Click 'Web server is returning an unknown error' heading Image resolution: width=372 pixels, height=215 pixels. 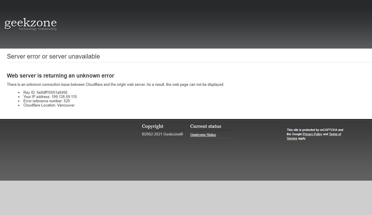[x=60, y=76]
